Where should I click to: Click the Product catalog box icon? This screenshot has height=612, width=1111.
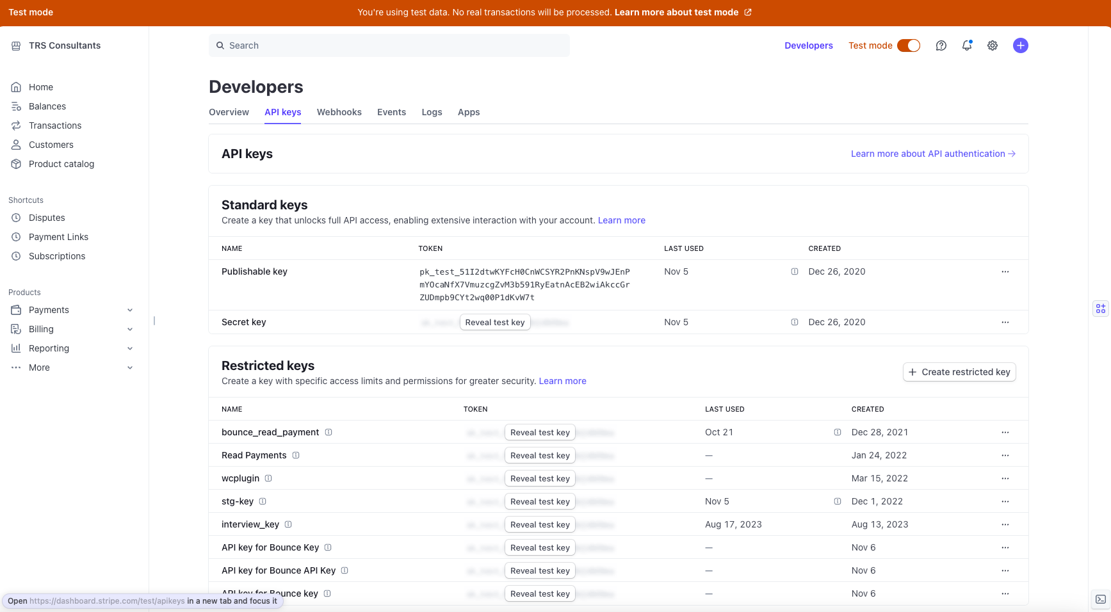click(16, 164)
